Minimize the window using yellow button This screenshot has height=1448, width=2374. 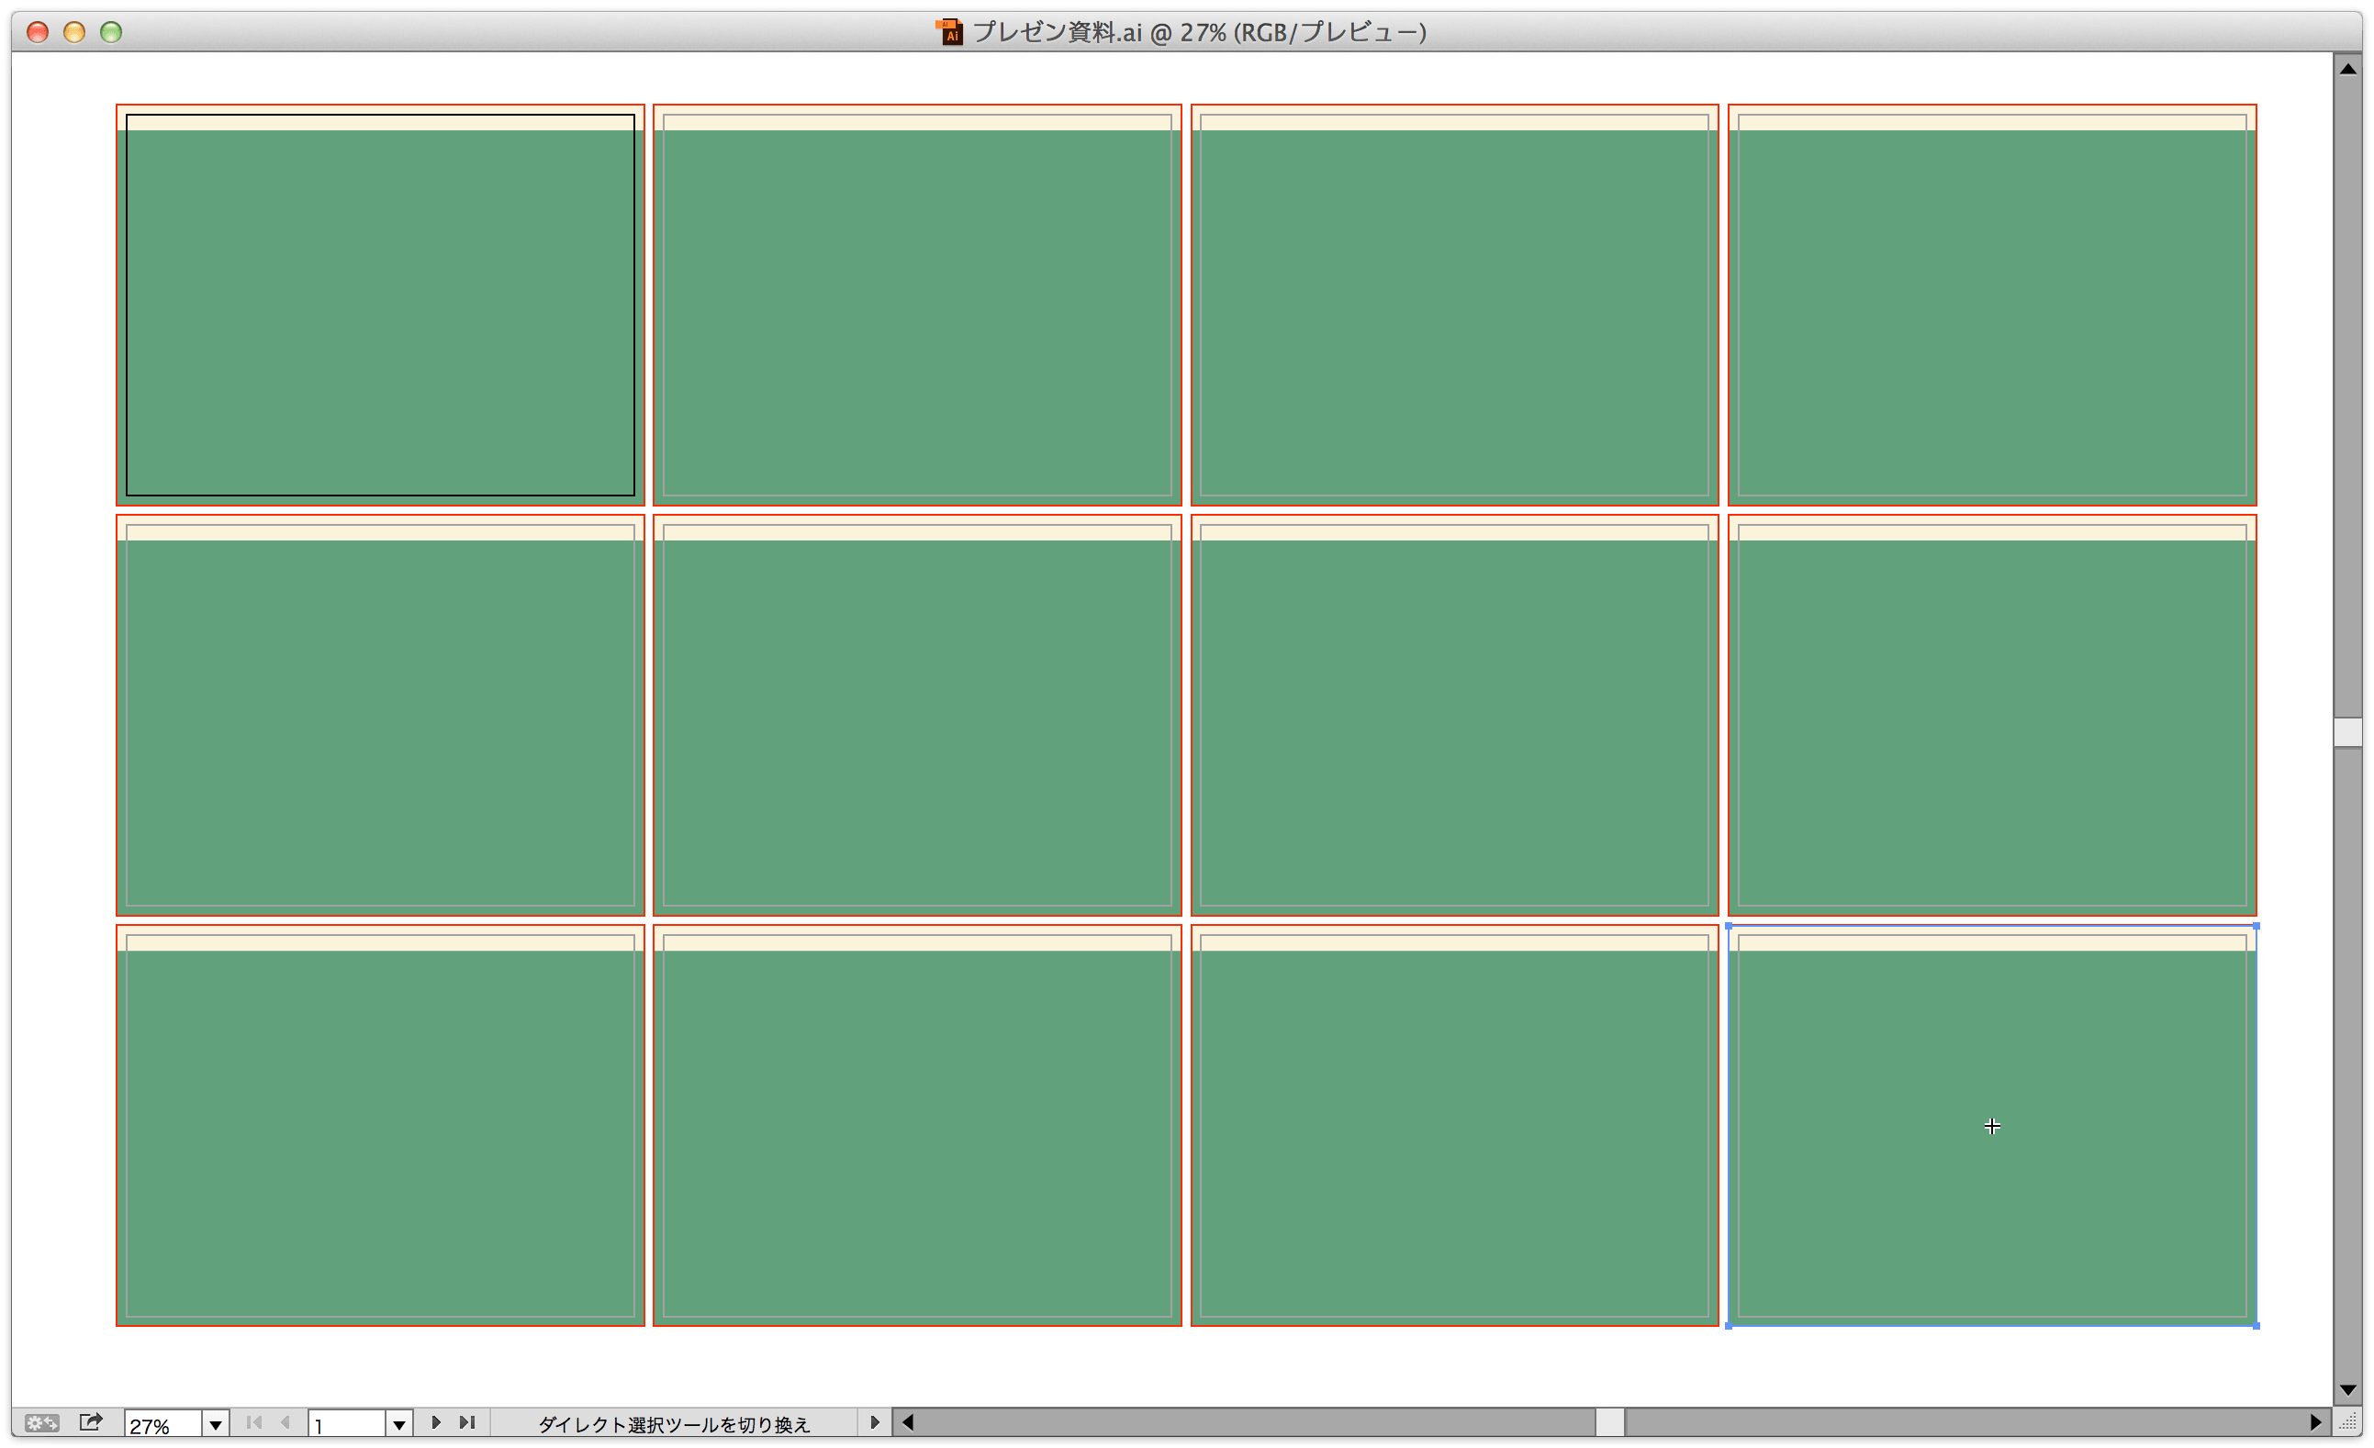point(74,32)
